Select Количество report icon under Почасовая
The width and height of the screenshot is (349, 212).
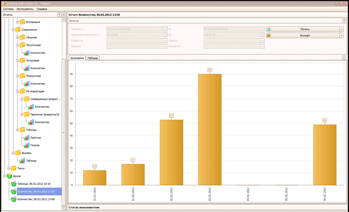(27, 68)
